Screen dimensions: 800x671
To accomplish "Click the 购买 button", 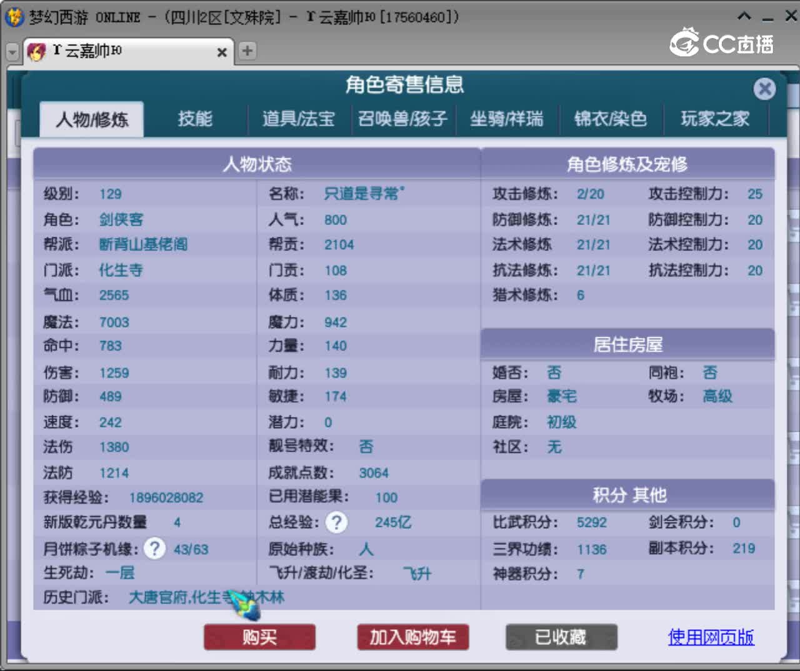I will (x=259, y=637).
